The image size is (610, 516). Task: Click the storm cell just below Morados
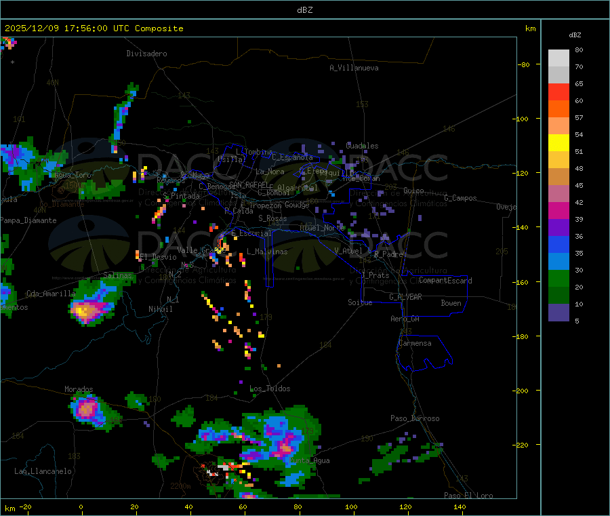click(86, 409)
